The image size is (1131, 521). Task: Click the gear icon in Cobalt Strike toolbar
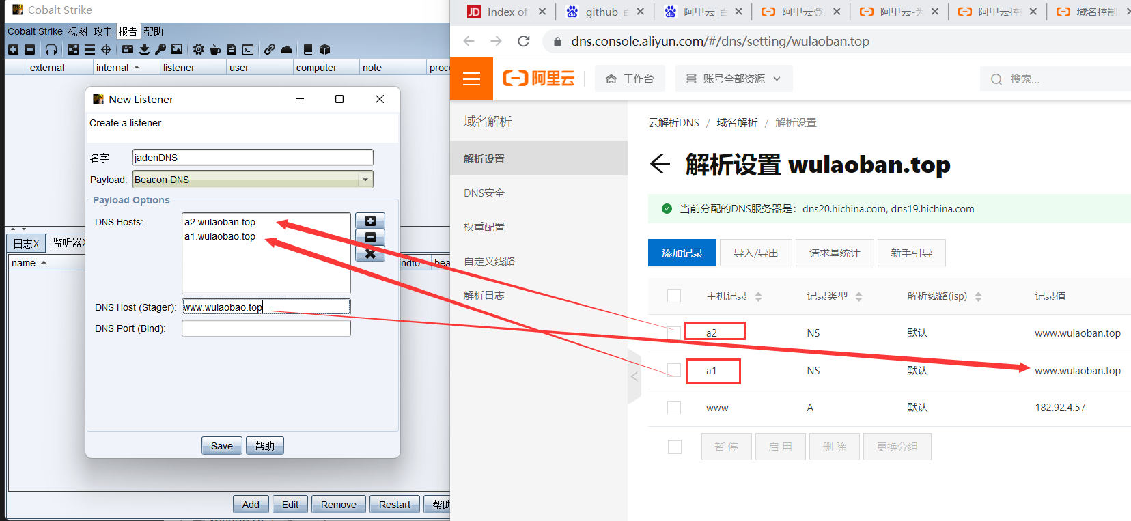[x=199, y=49]
